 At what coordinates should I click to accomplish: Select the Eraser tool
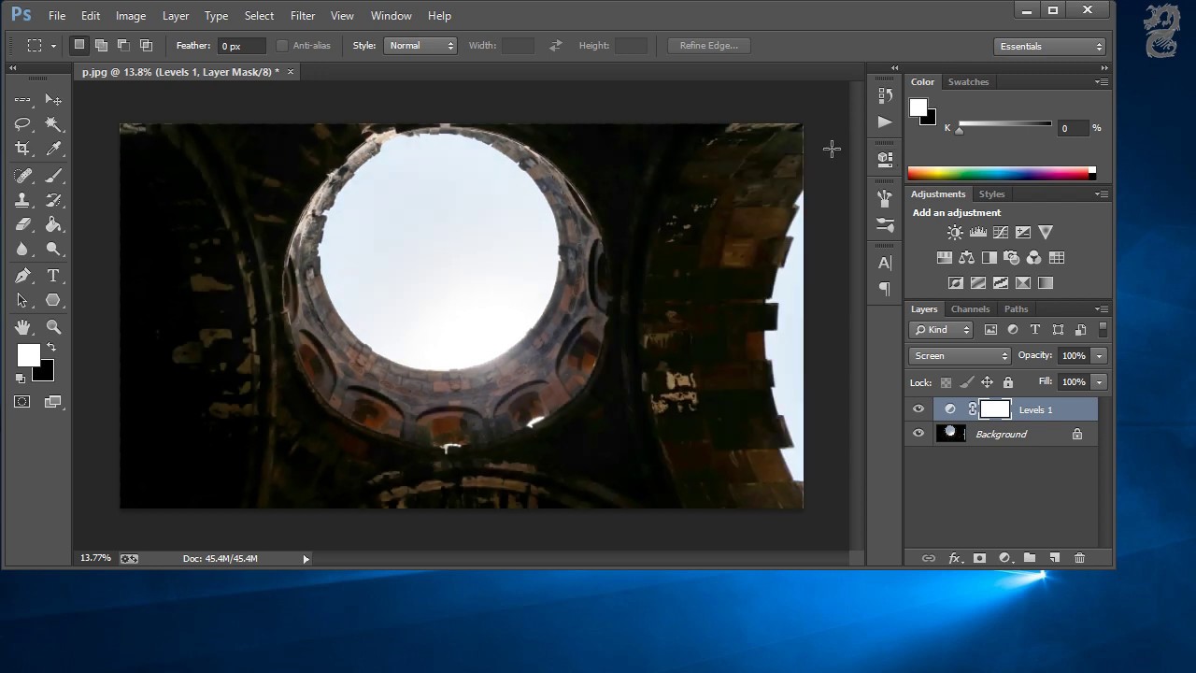point(22,224)
